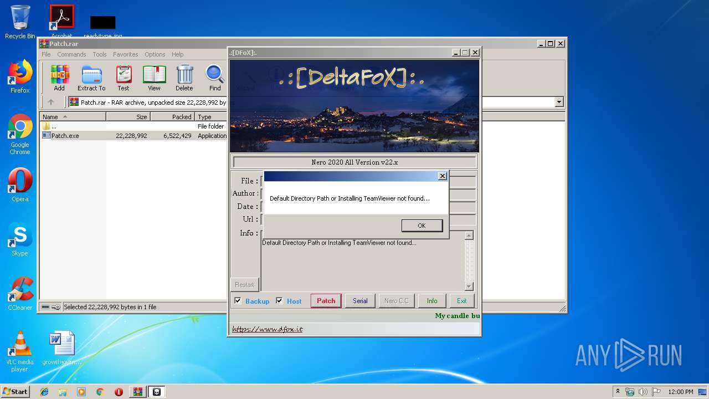709x399 pixels.
Task: Click the Action Center flag tray icon
Action: pos(656,392)
